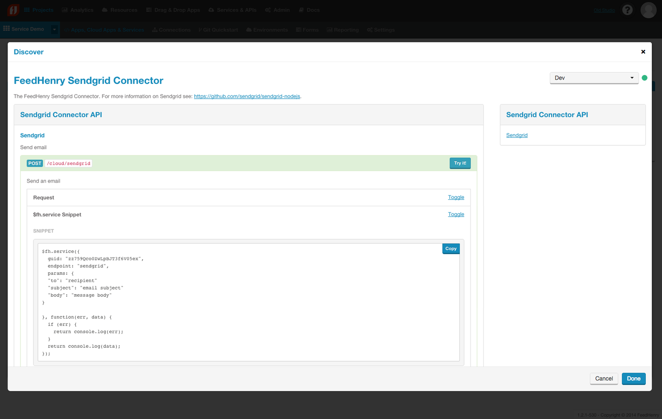This screenshot has height=419, width=662.
Task: Open Services & APIs menu
Action: [x=232, y=10]
